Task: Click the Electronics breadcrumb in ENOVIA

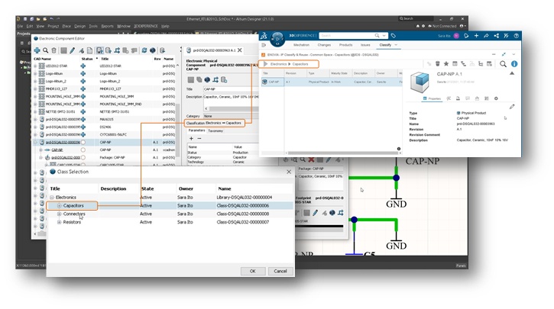Action: pos(278,64)
